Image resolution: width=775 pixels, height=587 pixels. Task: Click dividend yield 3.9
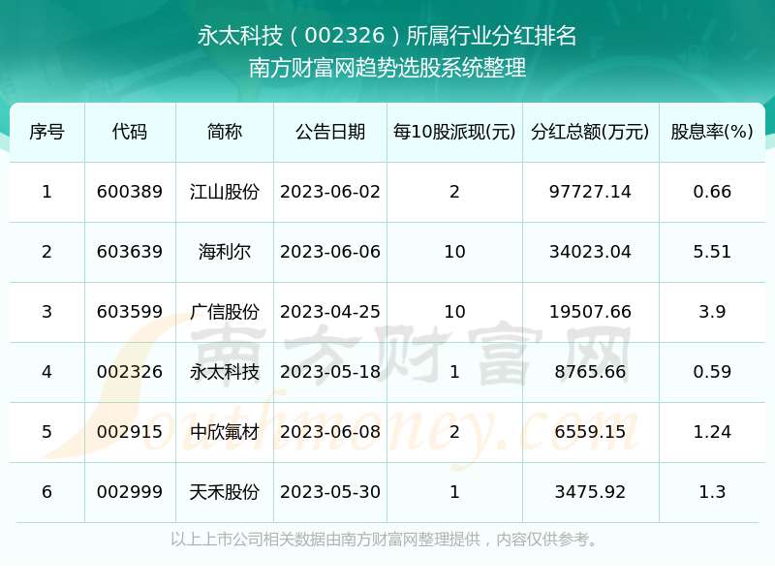click(712, 312)
